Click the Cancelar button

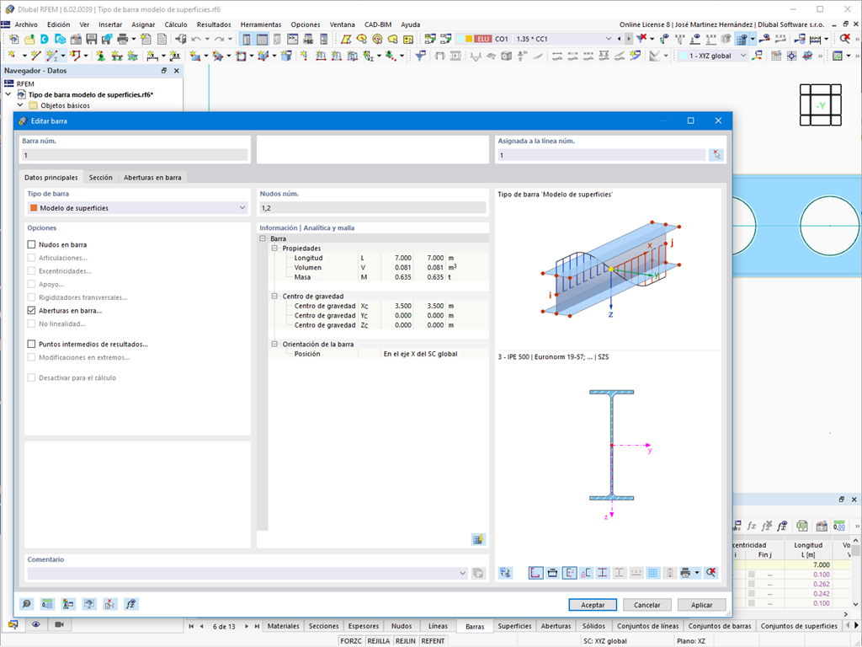(647, 605)
